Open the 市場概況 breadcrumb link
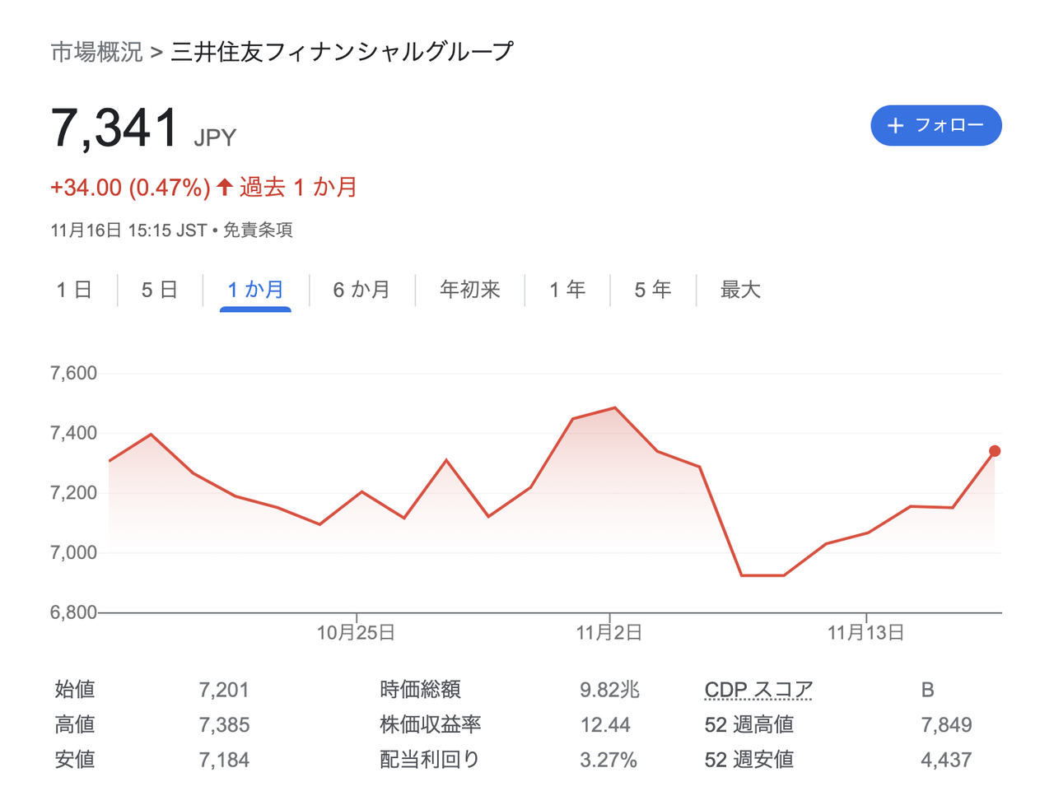 (x=96, y=52)
